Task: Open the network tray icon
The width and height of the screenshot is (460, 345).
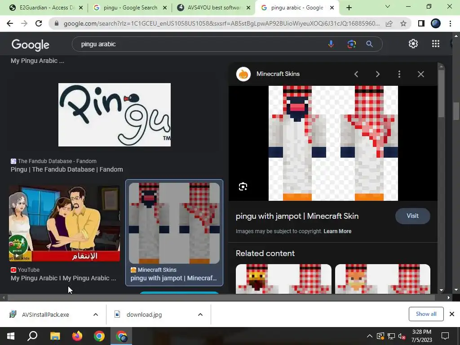Action: click(391, 336)
